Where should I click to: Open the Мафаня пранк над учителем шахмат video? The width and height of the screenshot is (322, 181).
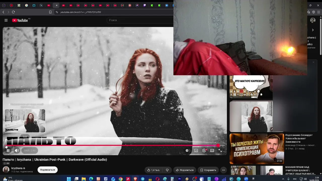[x=300, y=170]
